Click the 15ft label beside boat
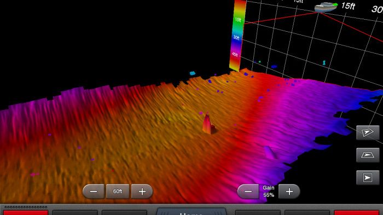Image resolution: width=383 pixels, height=215 pixels. pyautogui.click(x=348, y=6)
